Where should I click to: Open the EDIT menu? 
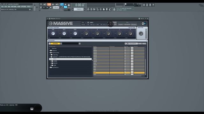point(6,6)
